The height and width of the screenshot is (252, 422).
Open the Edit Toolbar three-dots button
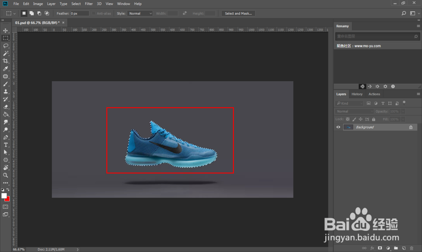click(x=5, y=183)
